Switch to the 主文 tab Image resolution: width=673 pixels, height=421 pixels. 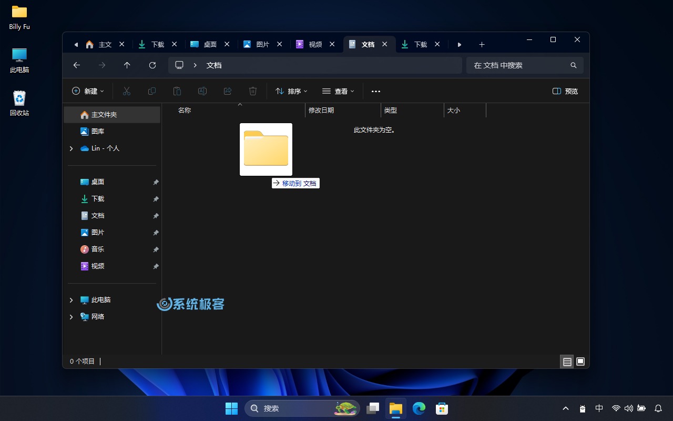[x=98, y=44]
